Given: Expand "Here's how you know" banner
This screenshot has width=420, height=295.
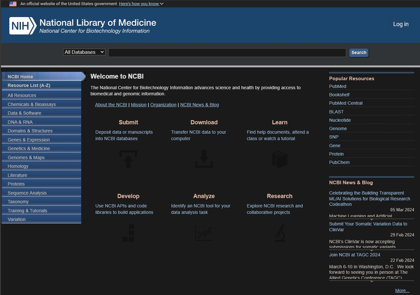Looking at the screenshot, I should (x=141, y=4).
